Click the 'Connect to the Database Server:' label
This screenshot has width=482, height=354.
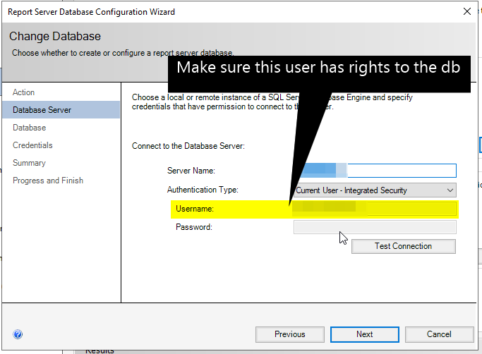tap(188, 146)
